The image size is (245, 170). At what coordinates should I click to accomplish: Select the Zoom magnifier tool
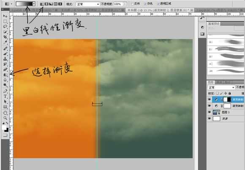(5, 118)
